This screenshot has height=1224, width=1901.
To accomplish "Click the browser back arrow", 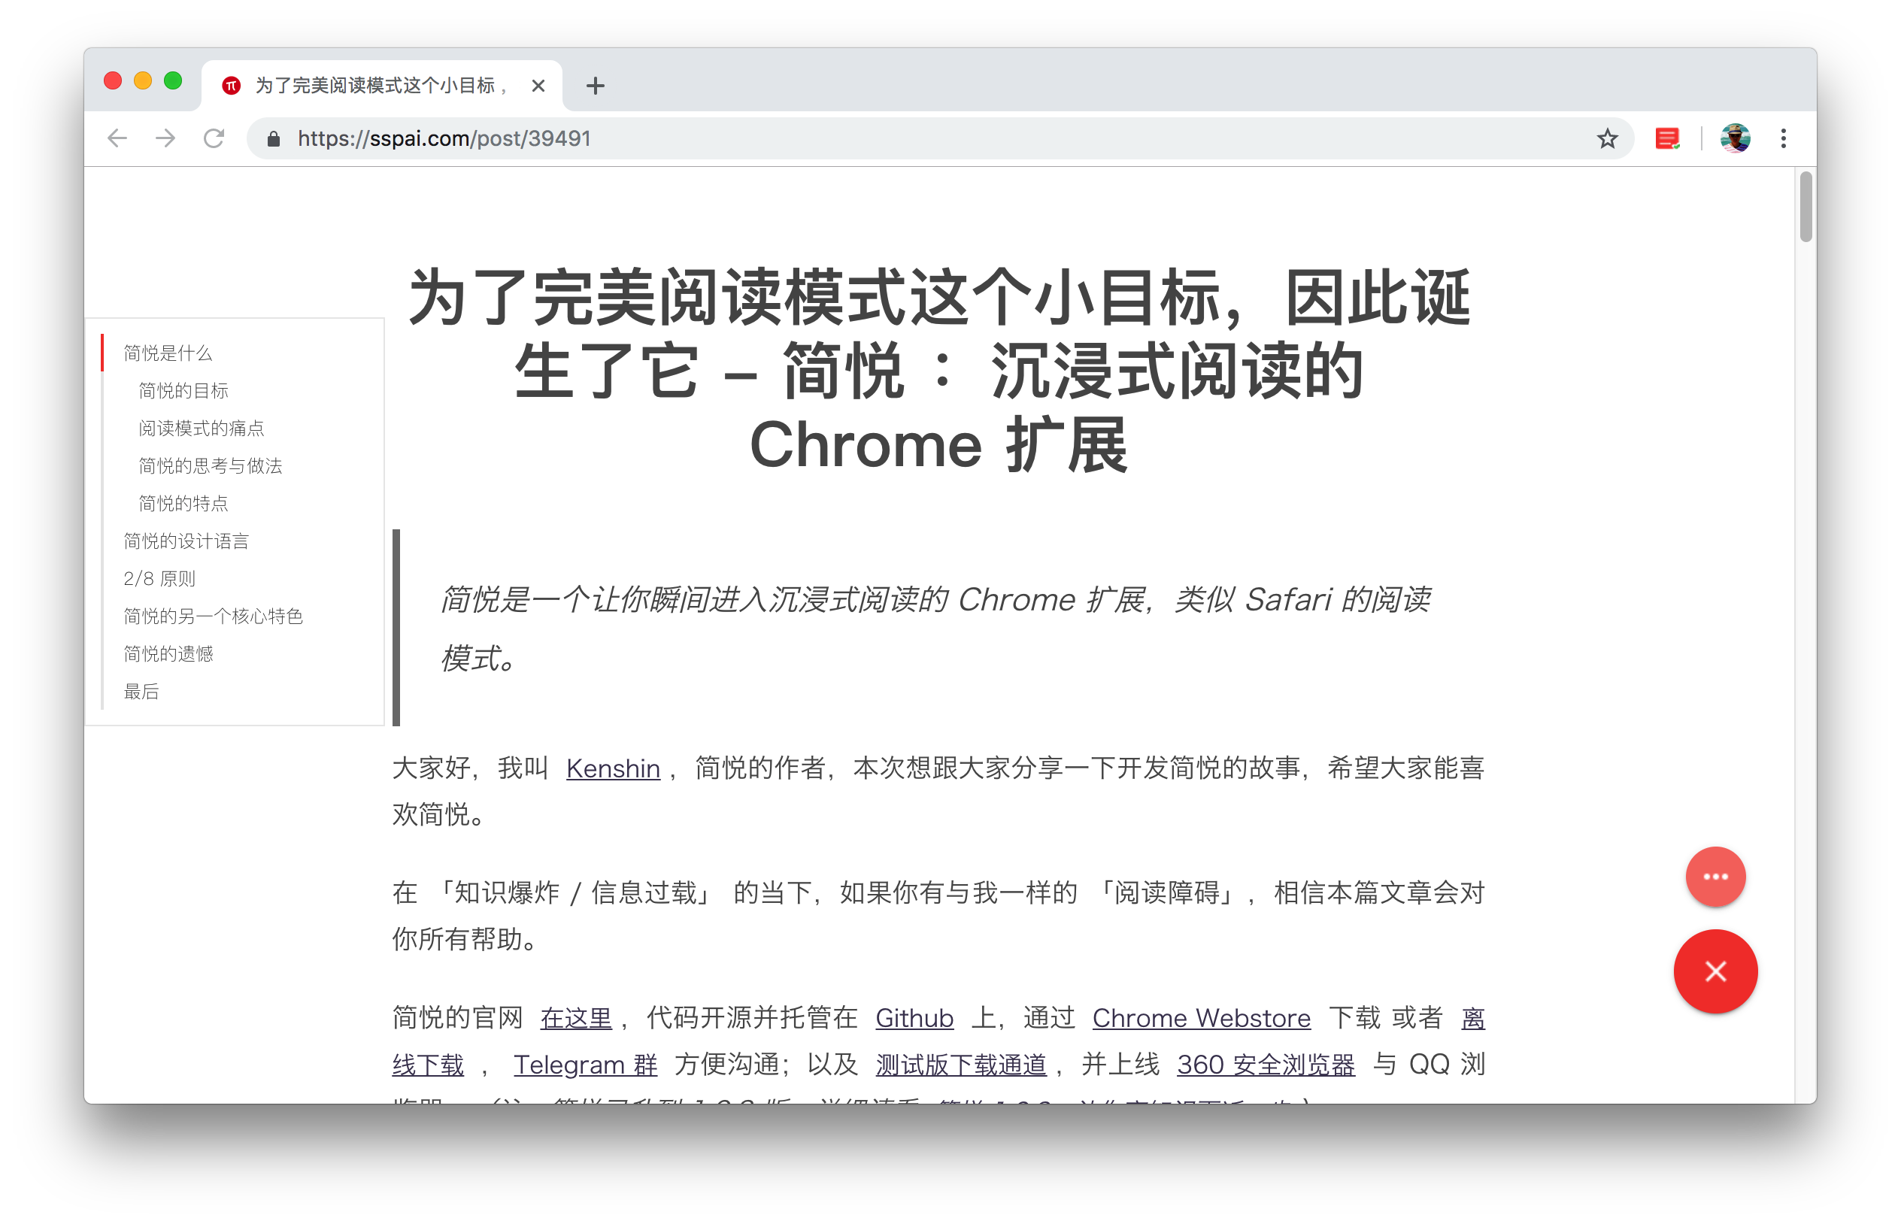I will point(117,138).
